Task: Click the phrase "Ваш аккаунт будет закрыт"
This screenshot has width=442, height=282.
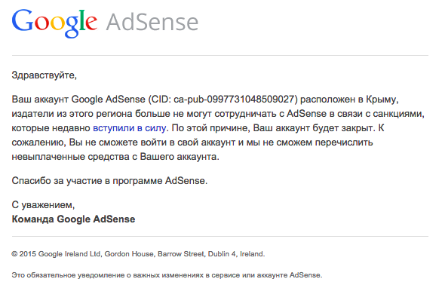Action: click(x=314, y=128)
